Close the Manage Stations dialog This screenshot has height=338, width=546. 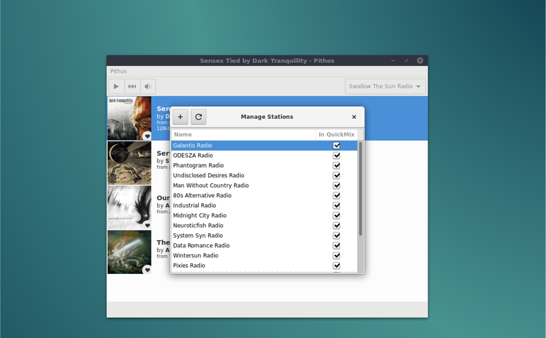coord(354,117)
